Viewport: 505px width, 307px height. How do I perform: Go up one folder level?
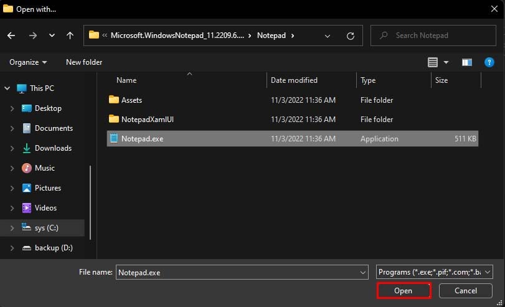(70, 35)
